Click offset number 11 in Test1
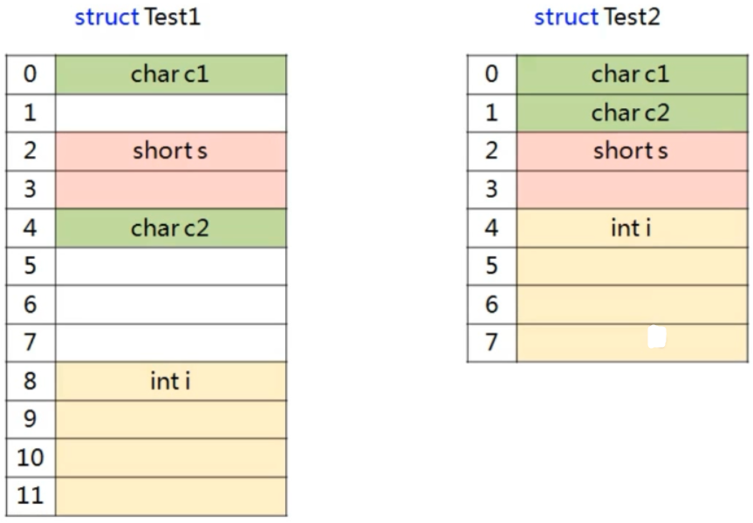 [30, 496]
